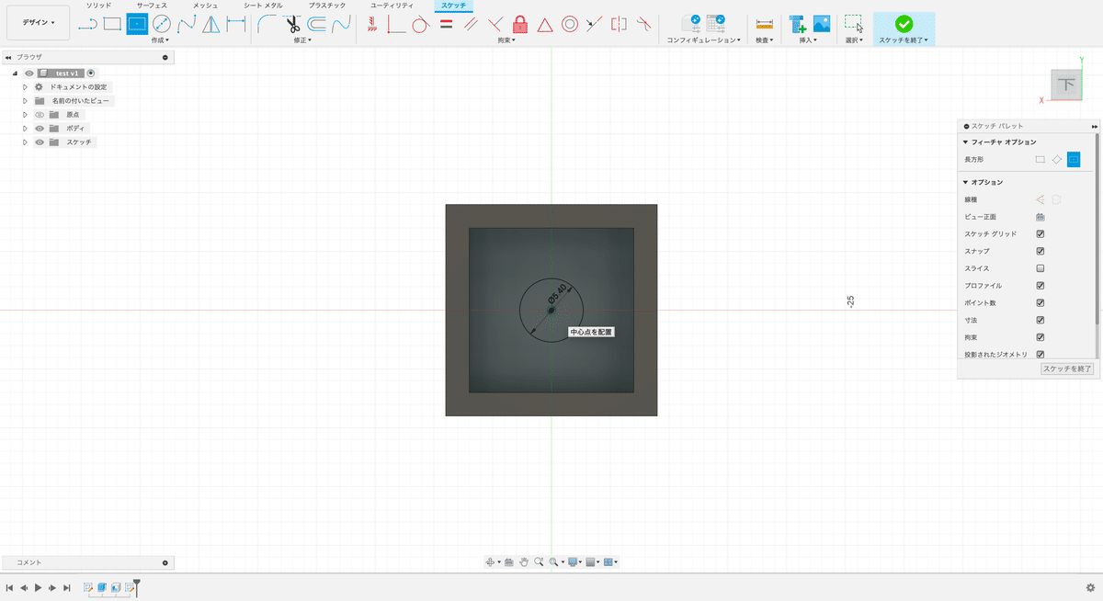Click スケッチを終了 button in palette
The width and height of the screenshot is (1103, 601).
(x=1067, y=369)
